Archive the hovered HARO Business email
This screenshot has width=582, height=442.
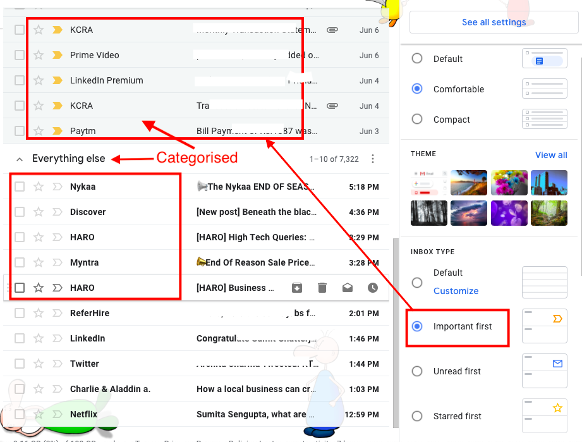pos(297,288)
